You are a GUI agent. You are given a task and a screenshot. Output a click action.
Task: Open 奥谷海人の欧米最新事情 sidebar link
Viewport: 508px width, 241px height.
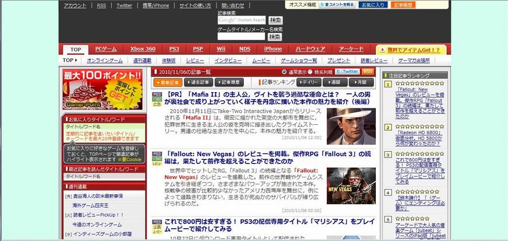[98, 196]
